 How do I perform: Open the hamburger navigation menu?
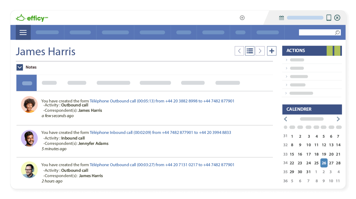coord(23,32)
